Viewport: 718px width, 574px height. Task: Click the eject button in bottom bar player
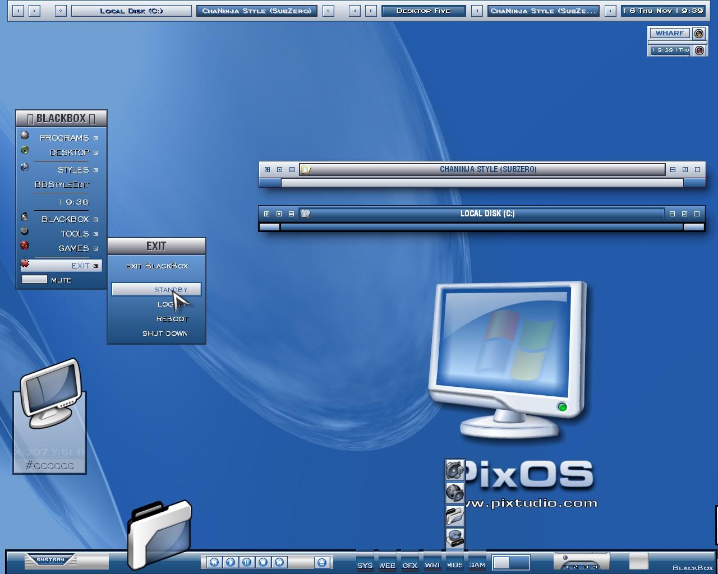tap(321, 562)
